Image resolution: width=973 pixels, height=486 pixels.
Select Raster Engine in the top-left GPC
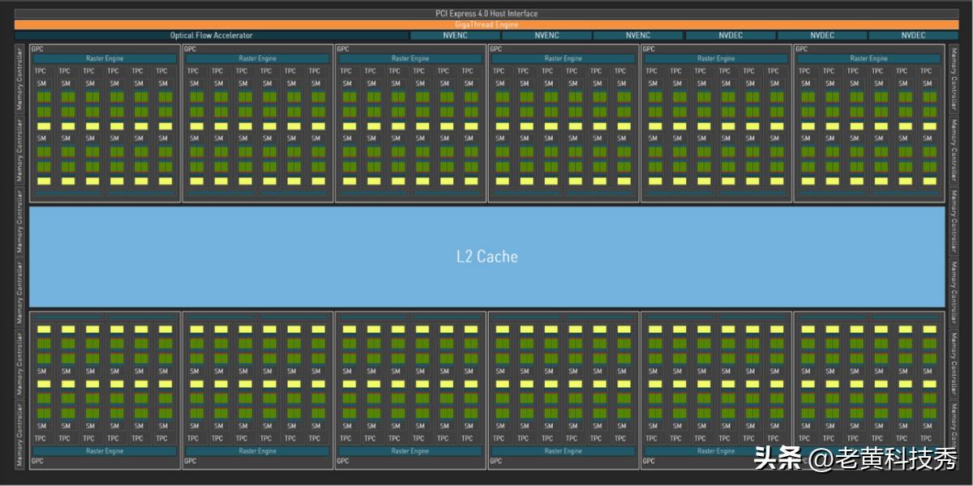tap(105, 59)
